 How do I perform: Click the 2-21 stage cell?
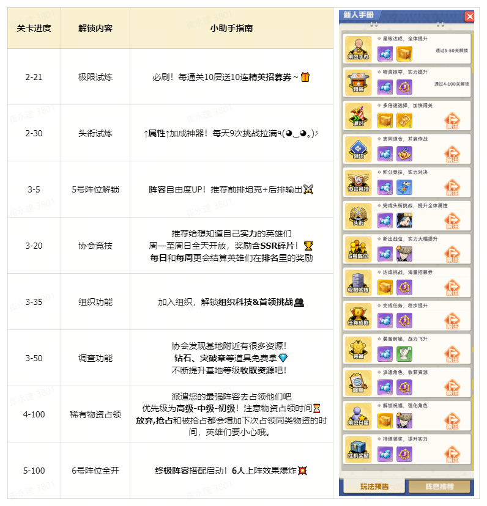pos(34,77)
